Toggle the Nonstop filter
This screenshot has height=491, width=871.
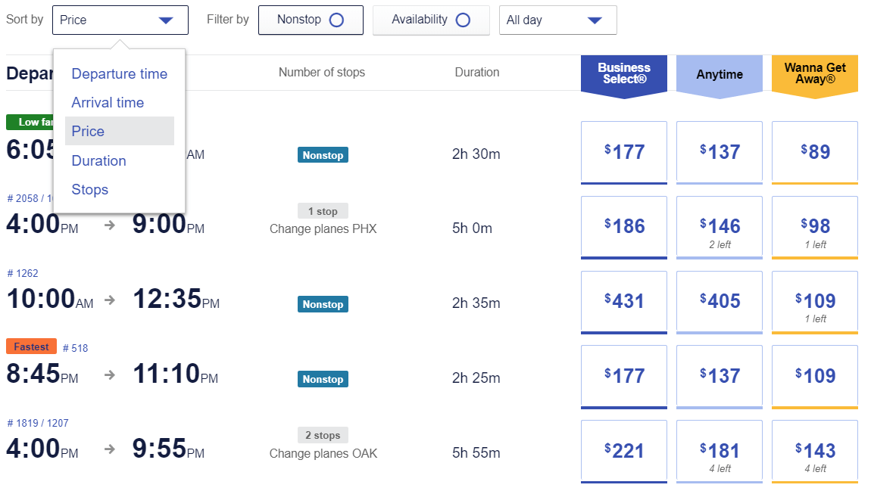click(x=311, y=20)
